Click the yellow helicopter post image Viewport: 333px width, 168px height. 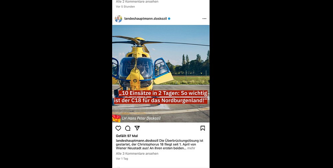pyautogui.click(x=161, y=74)
